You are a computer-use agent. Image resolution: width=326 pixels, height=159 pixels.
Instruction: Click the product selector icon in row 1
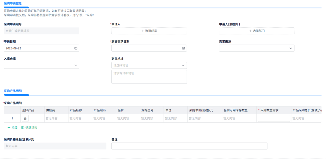click(25, 118)
